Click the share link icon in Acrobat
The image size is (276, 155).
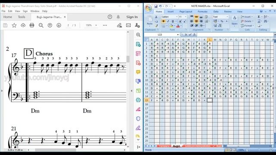(119, 25)
